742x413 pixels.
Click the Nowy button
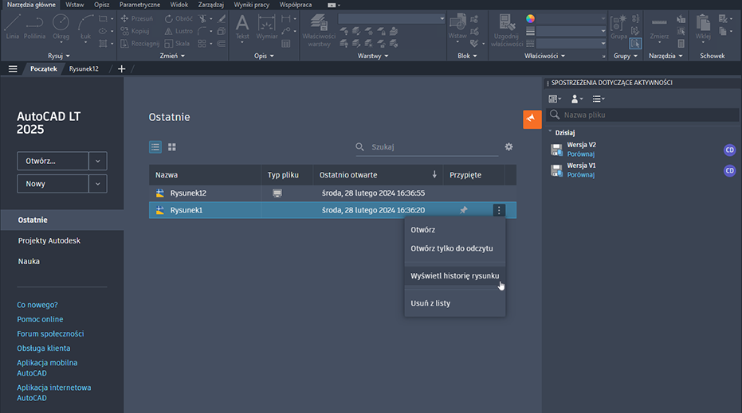pos(53,184)
